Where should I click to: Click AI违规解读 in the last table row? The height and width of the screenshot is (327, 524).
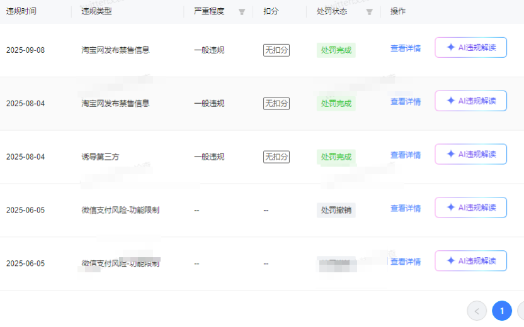click(470, 261)
